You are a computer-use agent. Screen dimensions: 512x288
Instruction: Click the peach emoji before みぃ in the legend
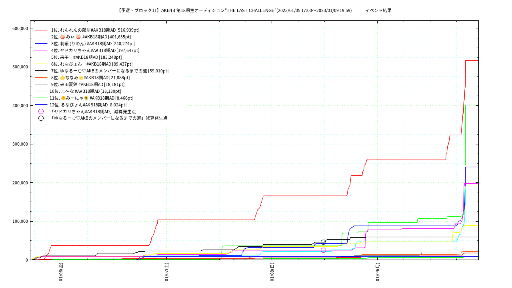pyautogui.click(x=62, y=37)
